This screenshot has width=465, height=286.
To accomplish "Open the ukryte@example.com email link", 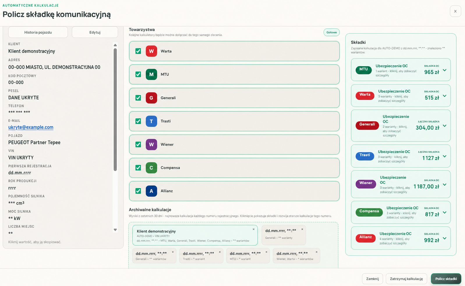I will tap(31, 127).
